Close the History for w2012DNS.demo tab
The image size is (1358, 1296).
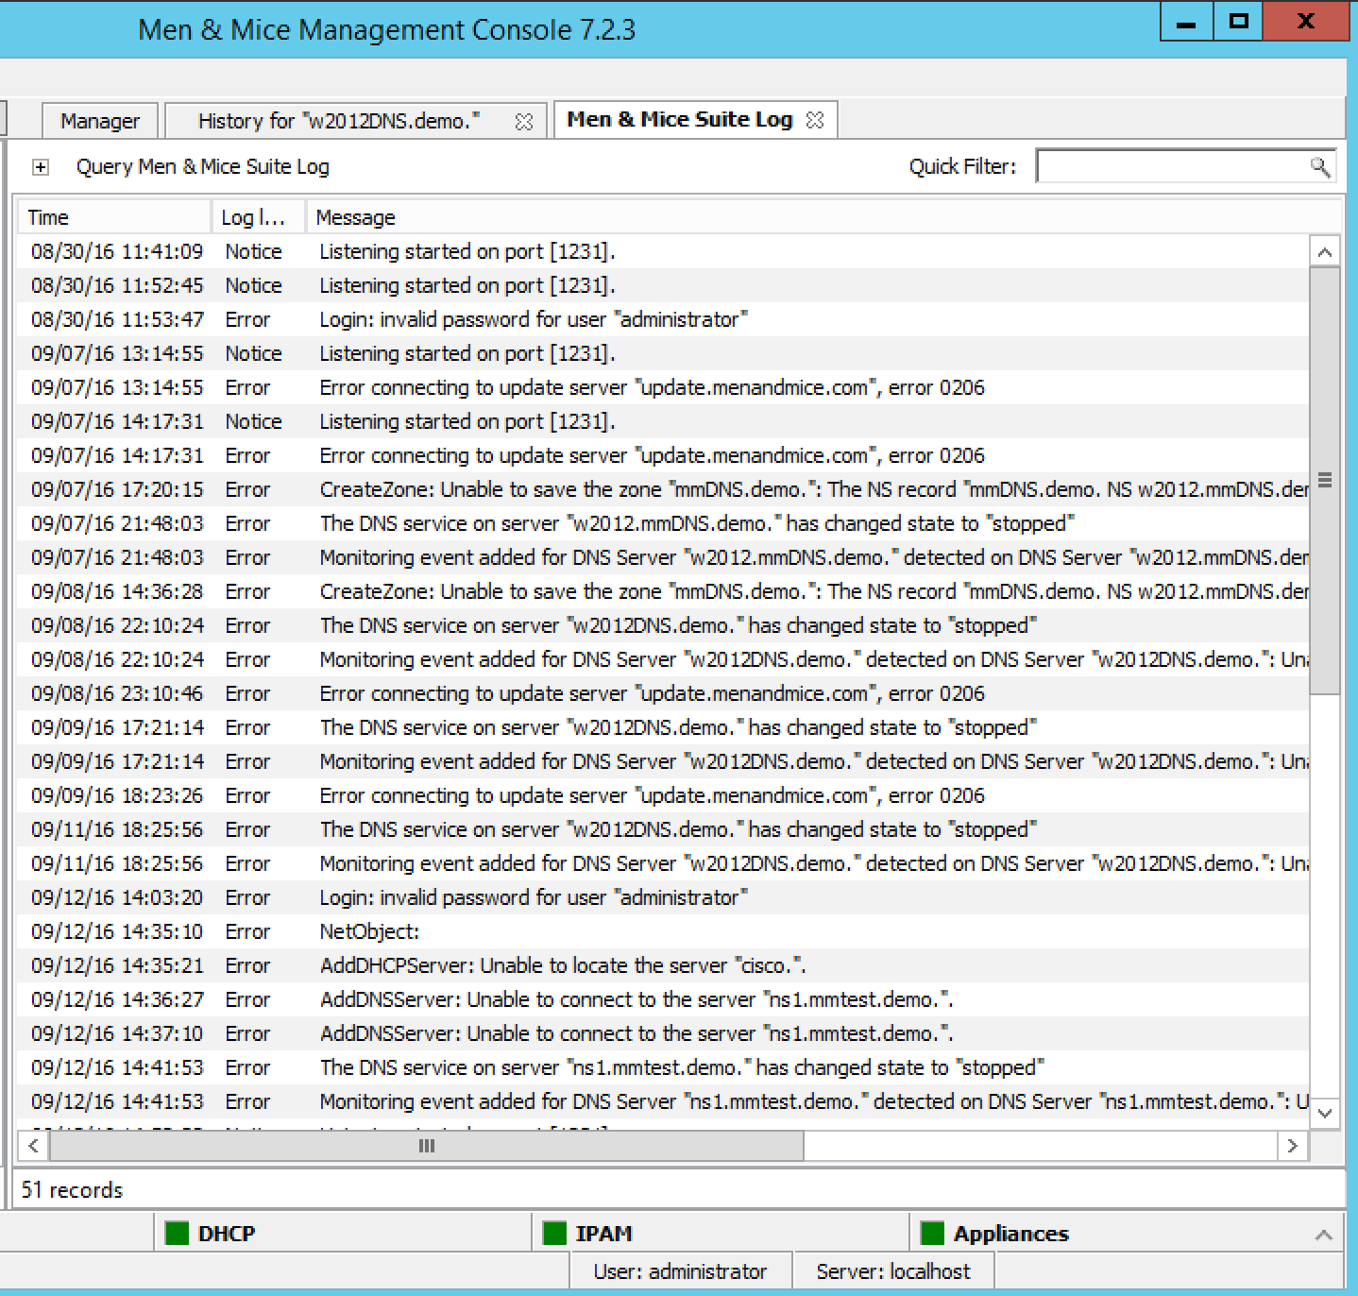(x=523, y=122)
